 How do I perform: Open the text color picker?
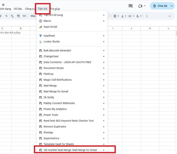pos(139,16)
